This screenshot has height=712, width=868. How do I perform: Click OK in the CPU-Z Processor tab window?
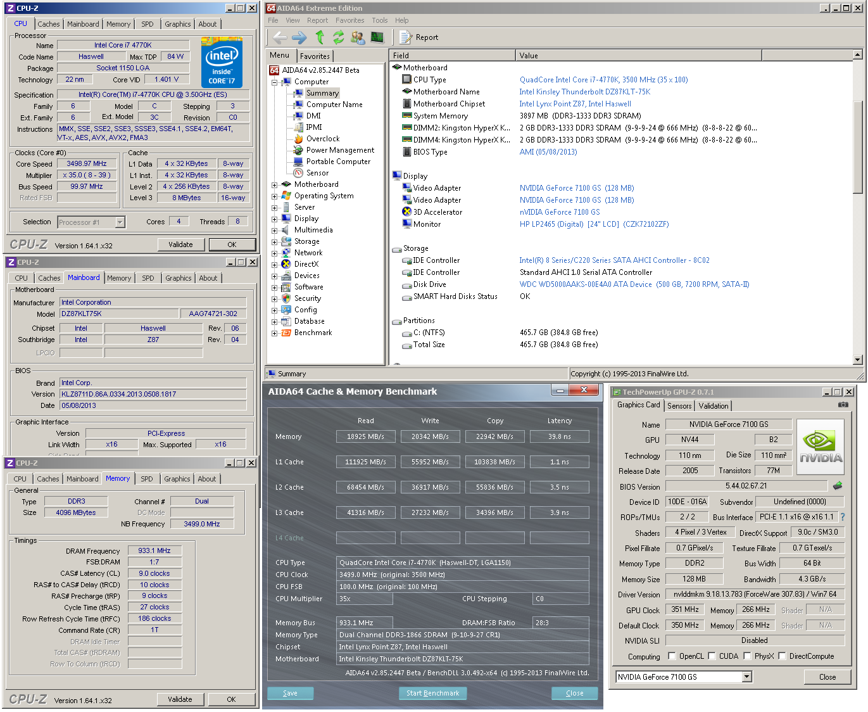(232, 245)
